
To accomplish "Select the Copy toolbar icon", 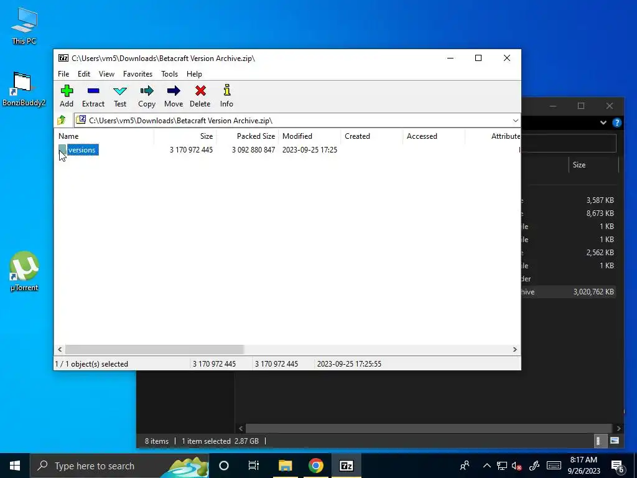I will [x=147, y=96].
